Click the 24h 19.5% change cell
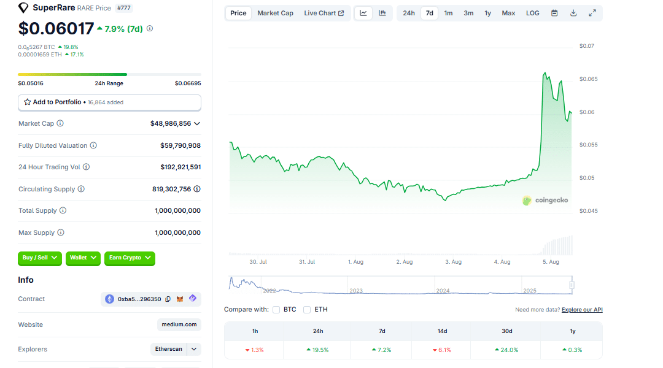The width and height of the screenshot is (663, 368). [x=317, y=350]
